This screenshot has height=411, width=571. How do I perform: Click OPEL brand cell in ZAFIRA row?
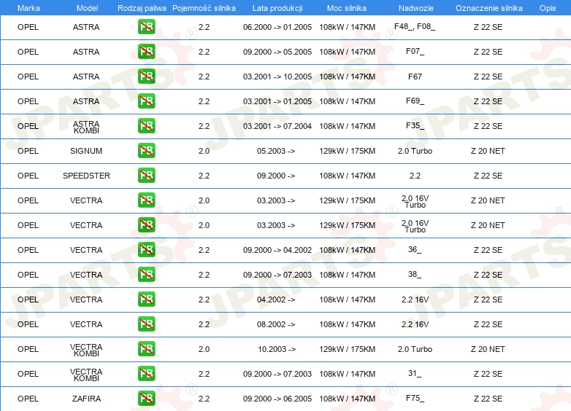(x=28, y=399)
